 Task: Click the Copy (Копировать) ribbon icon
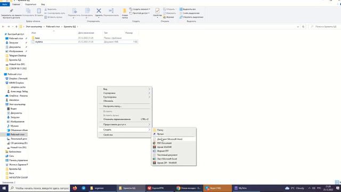pos(28,11)
